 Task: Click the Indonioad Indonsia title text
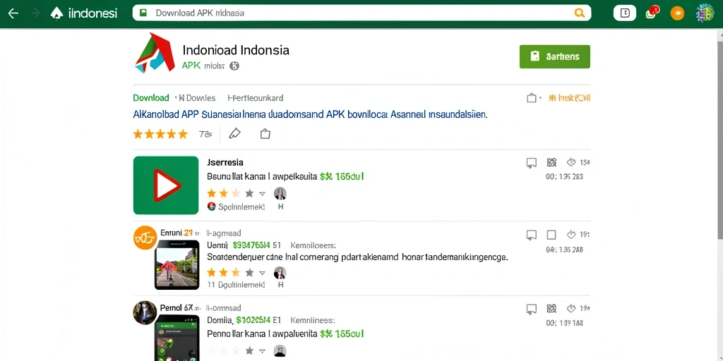[236, 50]
